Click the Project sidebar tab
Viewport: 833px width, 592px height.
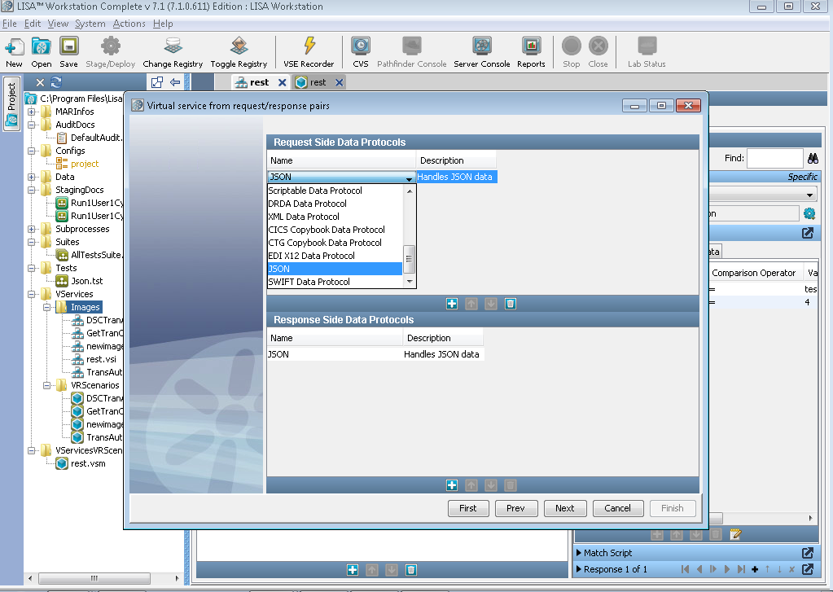11,103
